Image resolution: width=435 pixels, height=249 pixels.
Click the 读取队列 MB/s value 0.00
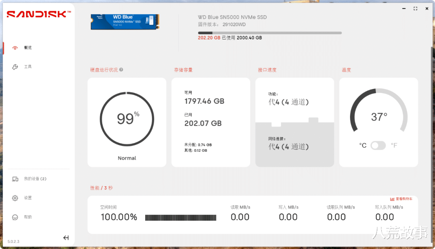coord(336,217)
